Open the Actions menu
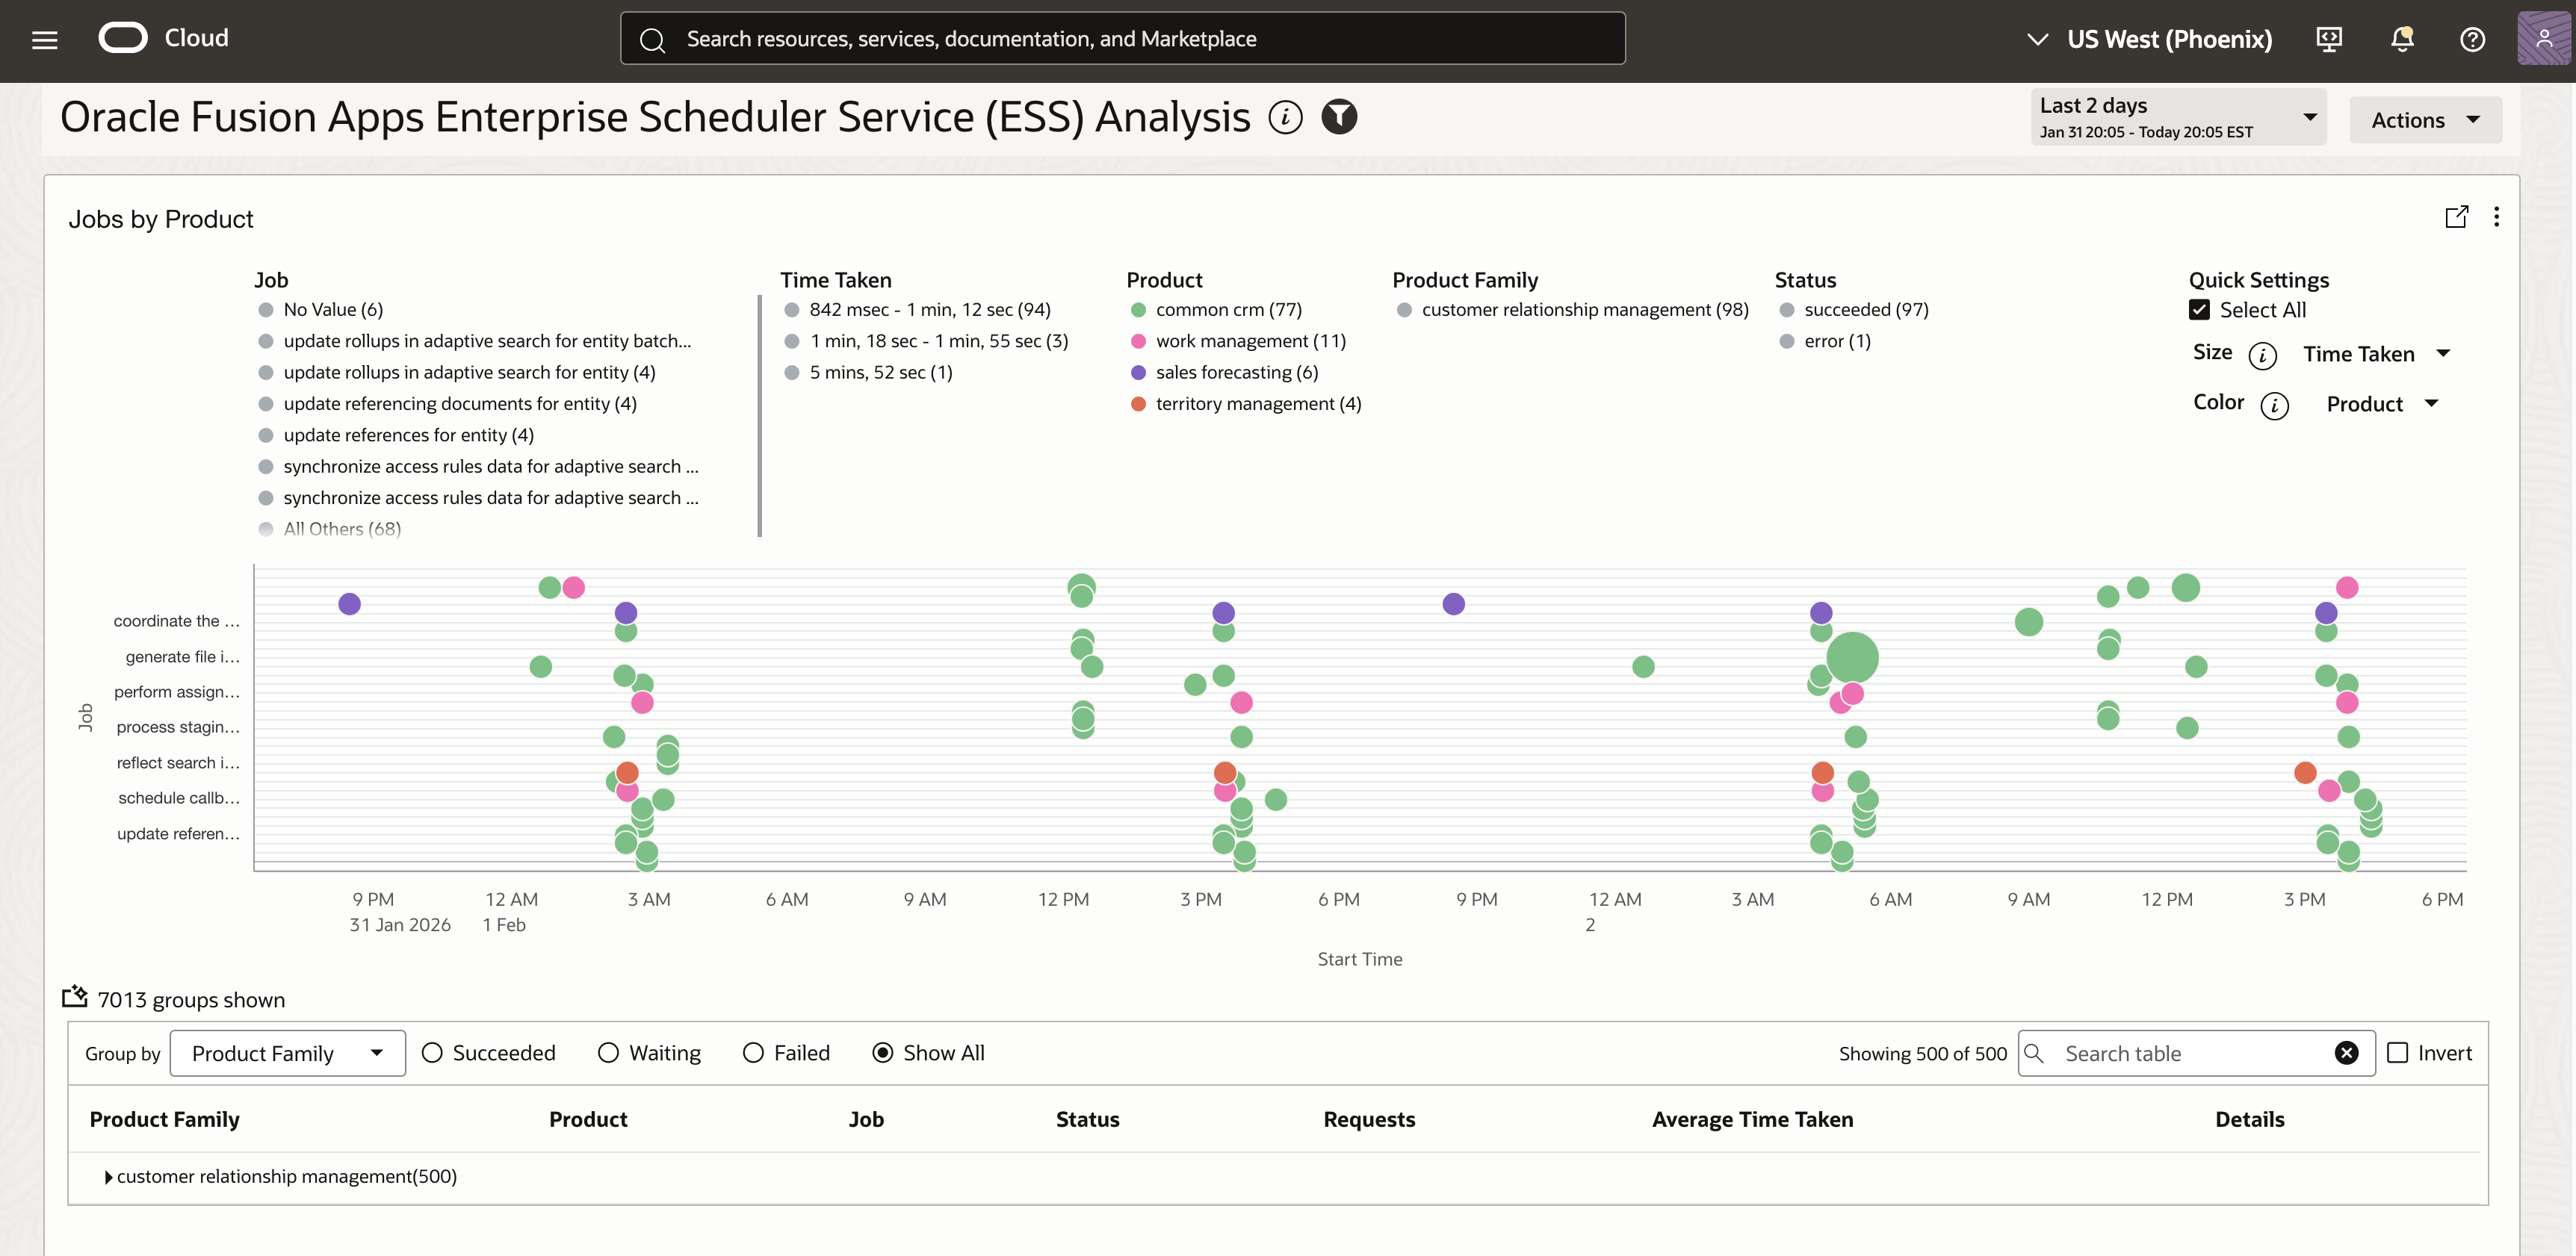 (x=2425, y=119)
